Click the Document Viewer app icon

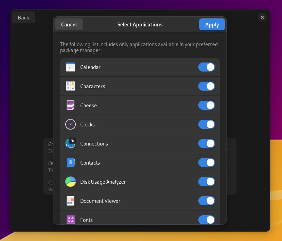click(x=70, y=201)
